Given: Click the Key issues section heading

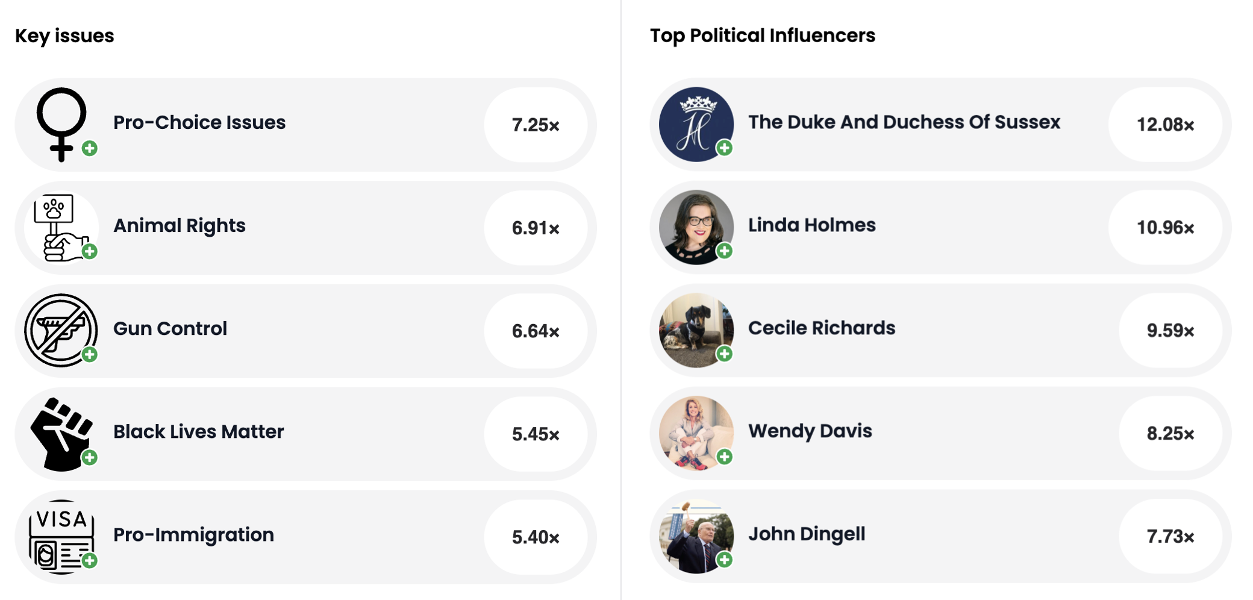Looking at the screenshot, I should (65, 36).
